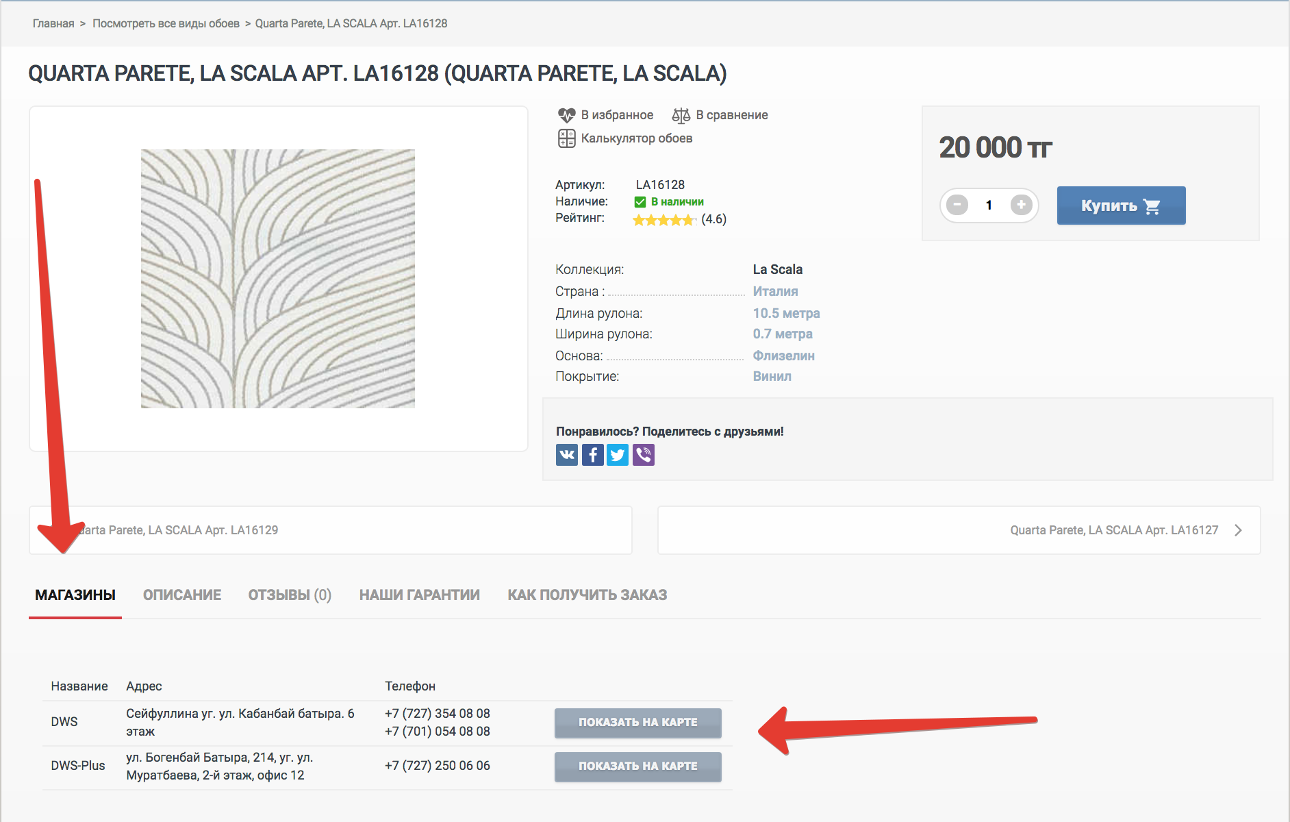Click the Название column header
Screen dimensions: 1290x822
(79, 686)
